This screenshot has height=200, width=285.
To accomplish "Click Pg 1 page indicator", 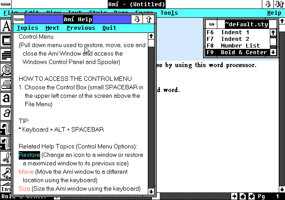I will pos(269,196).
